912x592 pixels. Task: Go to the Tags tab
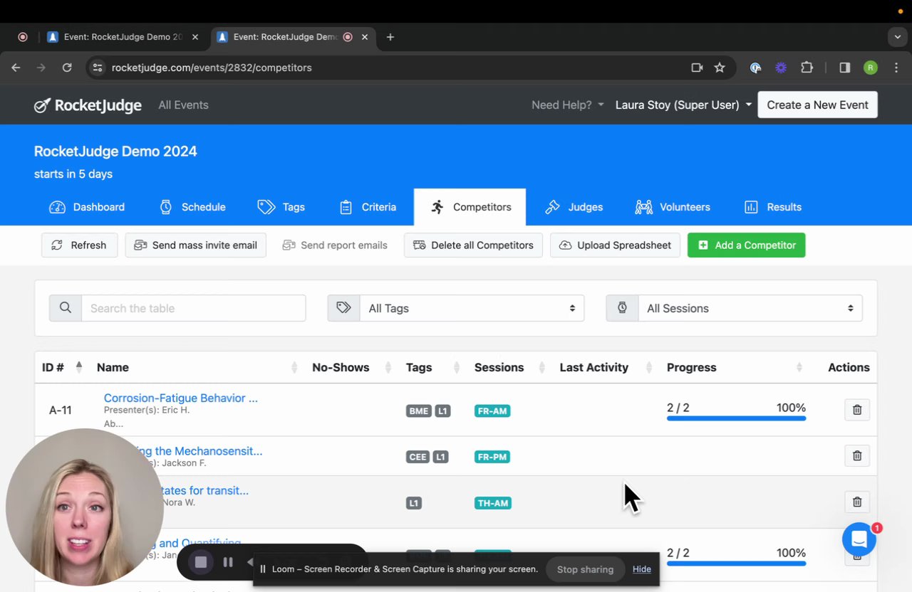pyautogui.click(x=281, y=207)
